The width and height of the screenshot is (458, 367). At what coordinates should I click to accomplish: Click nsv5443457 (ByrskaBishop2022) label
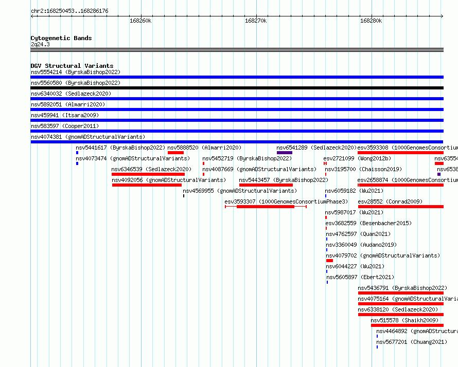[284, 180]
